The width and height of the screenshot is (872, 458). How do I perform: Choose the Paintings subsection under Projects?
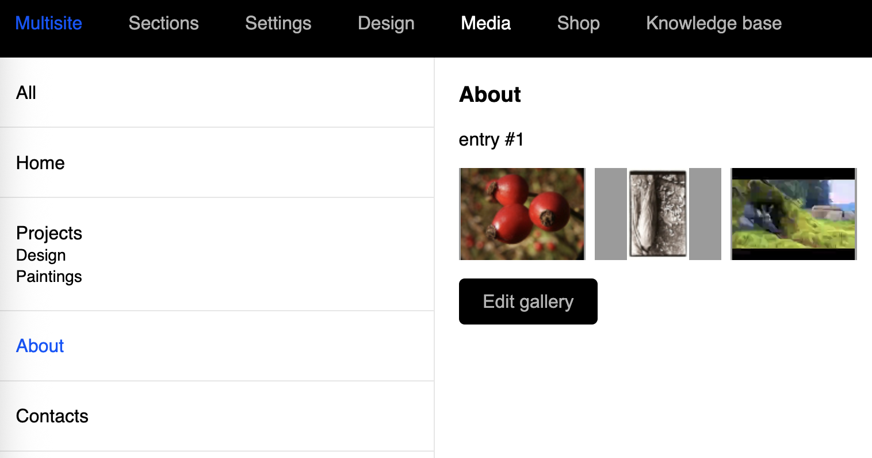click(49, 277)
